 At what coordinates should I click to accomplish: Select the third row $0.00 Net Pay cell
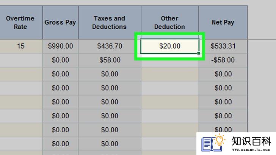point(223,74)
